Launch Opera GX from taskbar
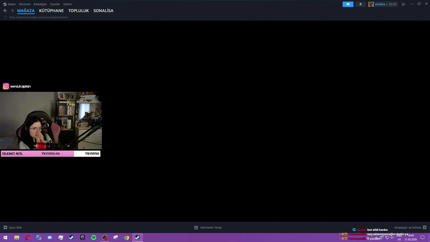This screenshot has height=242, width=430. coord(28,238)
